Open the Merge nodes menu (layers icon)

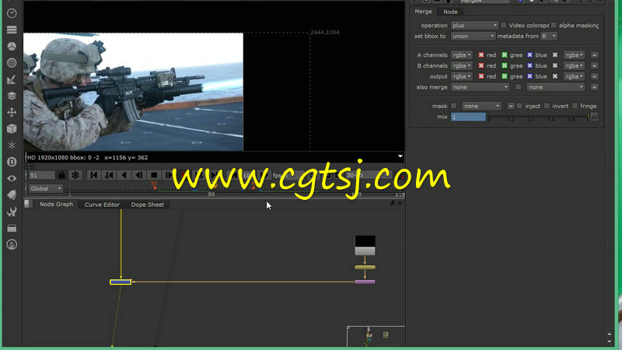[12, 96]
